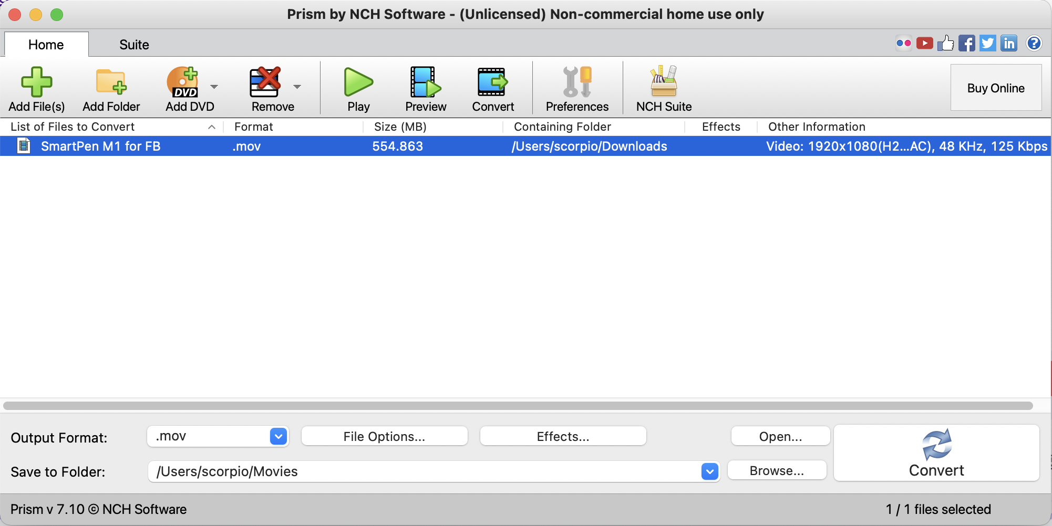1052x526 pixels.
Task: Click the Buy Online button
Action: (996, 88)
